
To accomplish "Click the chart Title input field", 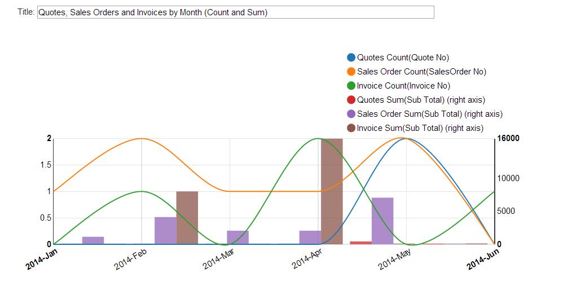I will pyautogui.click(x=235, y=12).
